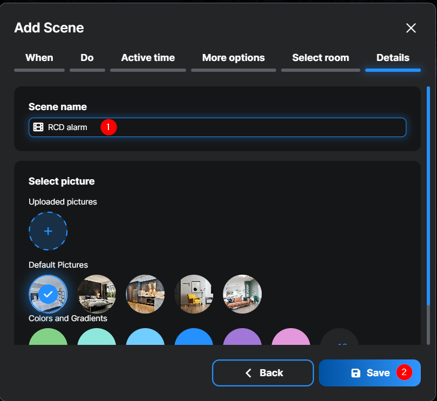437x401 pixels.
Task: Save the scene
Action: pos(370,373)
